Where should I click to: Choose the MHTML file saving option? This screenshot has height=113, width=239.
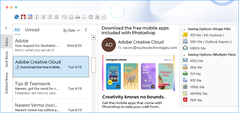point(199,94)
